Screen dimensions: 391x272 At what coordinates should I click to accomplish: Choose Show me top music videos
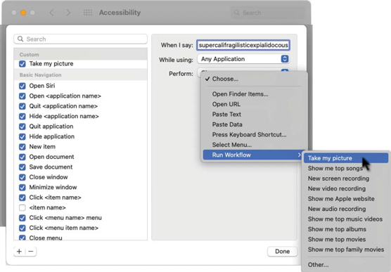pos(346,219)
